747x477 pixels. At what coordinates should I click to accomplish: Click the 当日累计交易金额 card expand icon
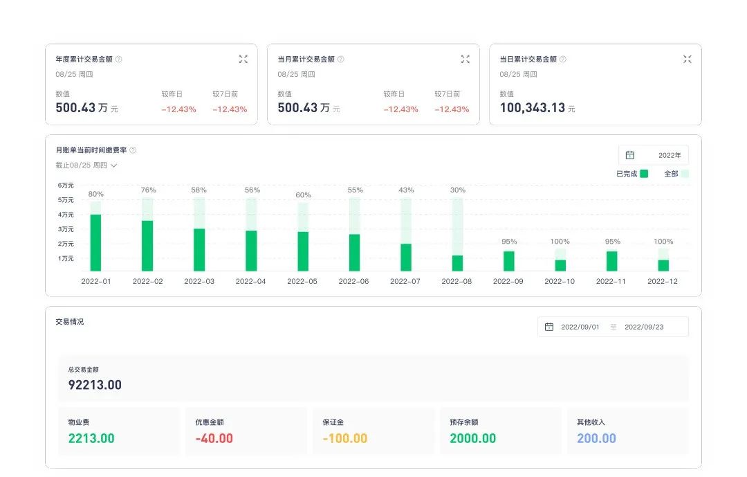coord(687,60)
